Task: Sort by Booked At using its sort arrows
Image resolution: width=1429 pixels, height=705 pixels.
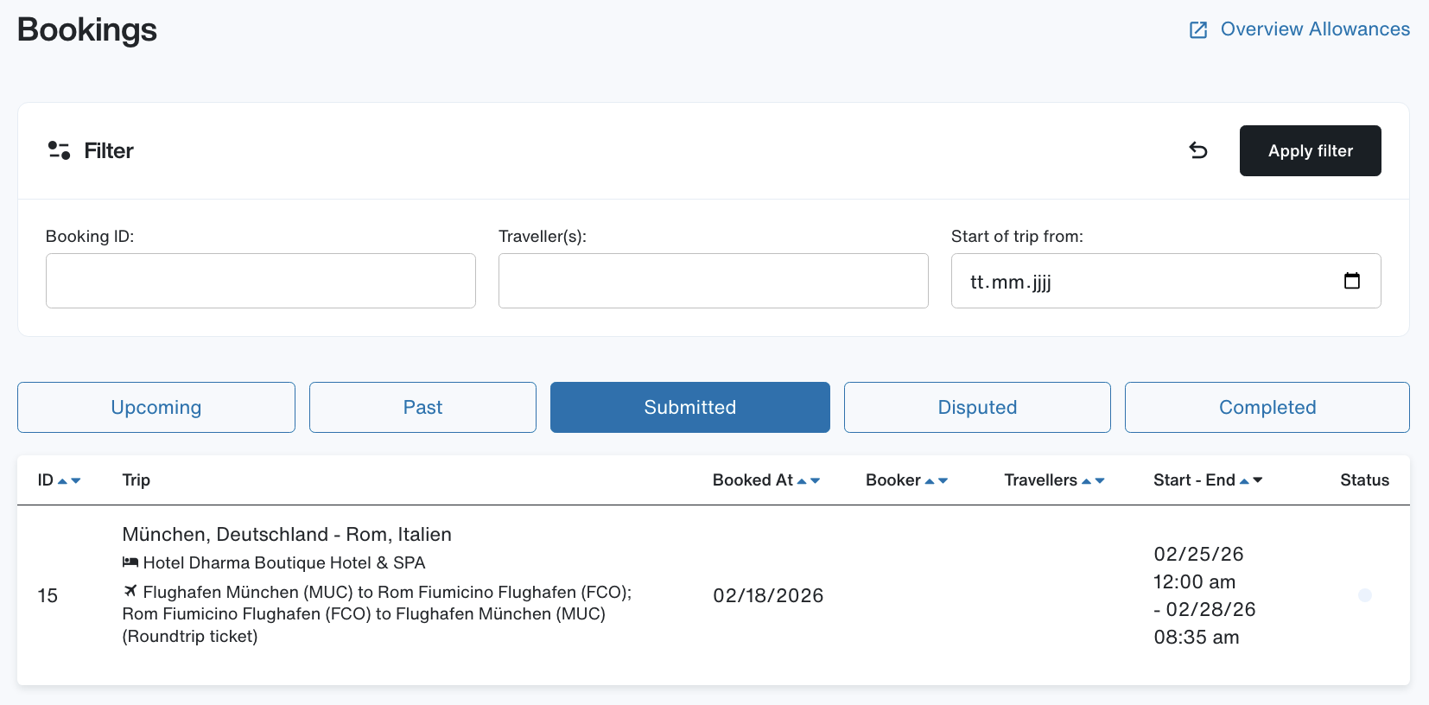Action: click(x=809, y=480)
